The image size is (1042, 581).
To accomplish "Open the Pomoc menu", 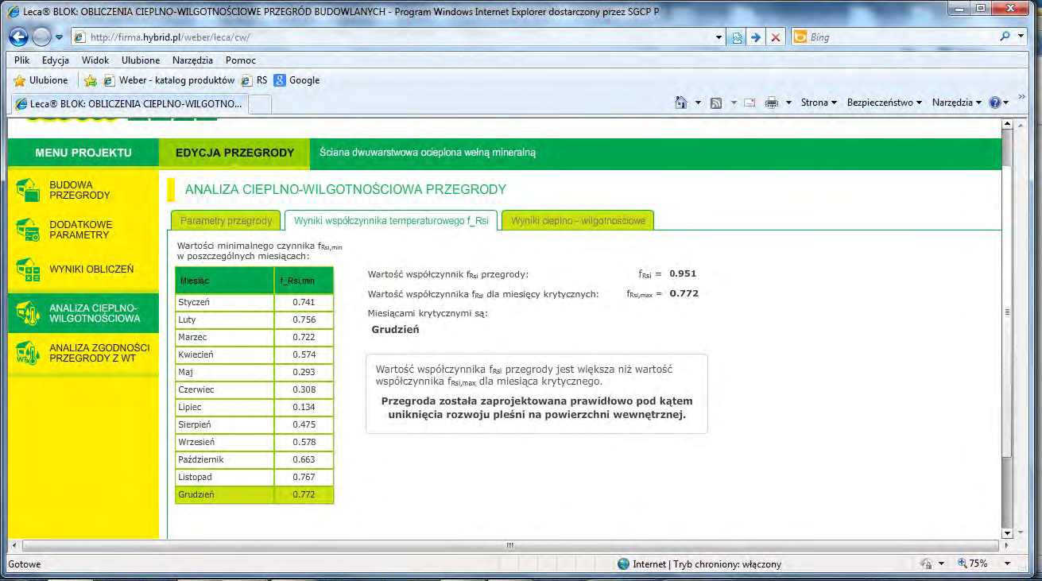I will coord(240,60).
